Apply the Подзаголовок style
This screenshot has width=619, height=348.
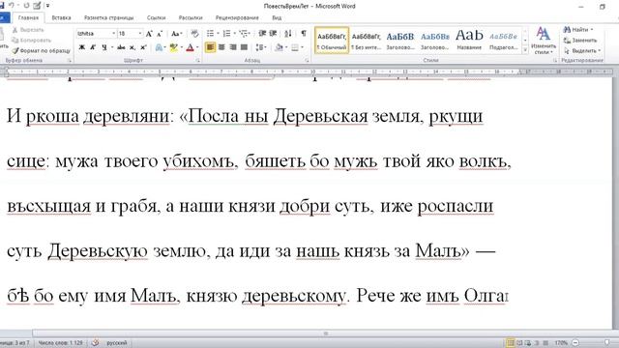[503, 41]
